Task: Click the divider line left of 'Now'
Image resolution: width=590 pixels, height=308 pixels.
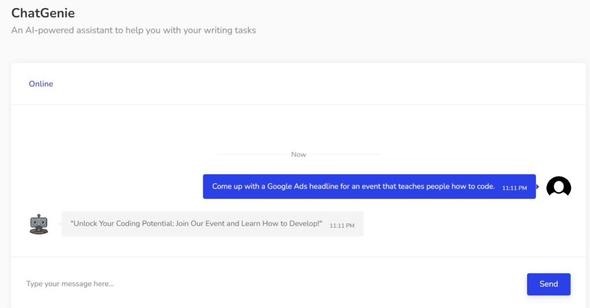Action: pyautogui.click(x=251, y=155)
